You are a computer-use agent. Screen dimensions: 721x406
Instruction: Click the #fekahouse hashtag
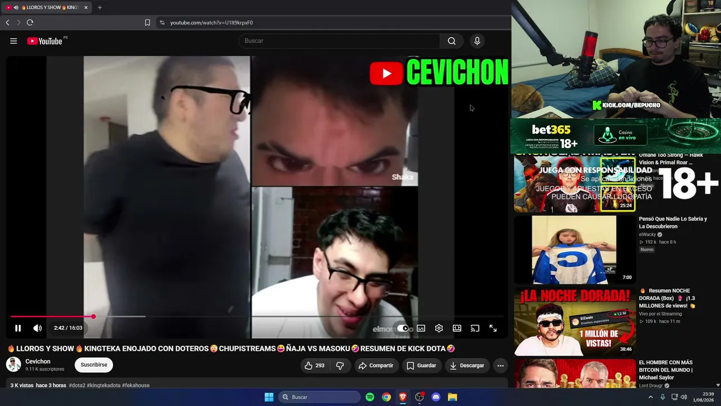(136, 386)
